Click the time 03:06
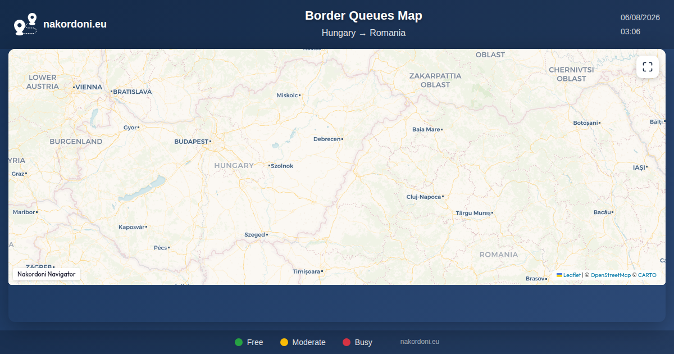674x354 pixels. [630, 31]
